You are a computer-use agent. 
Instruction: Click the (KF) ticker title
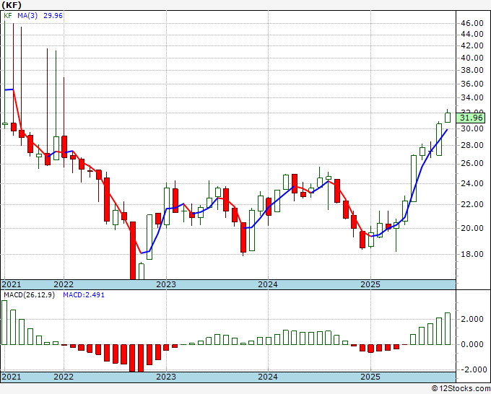pos(12,5)
